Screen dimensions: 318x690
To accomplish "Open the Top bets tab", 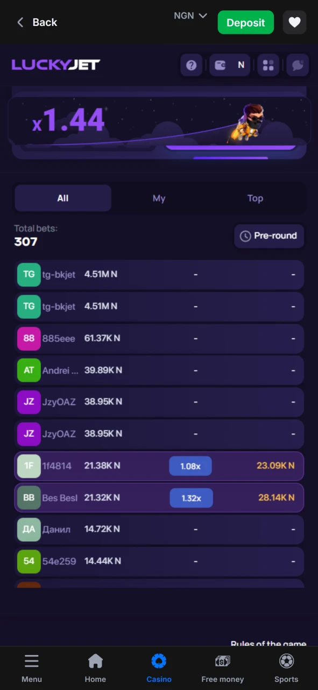I will click(255, 198).
